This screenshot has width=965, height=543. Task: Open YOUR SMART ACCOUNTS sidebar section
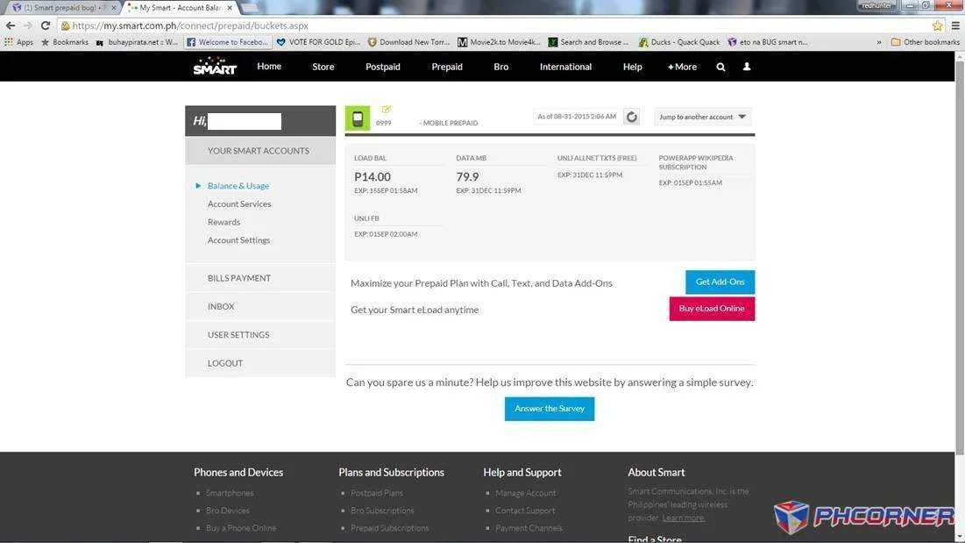coord(260,151)
